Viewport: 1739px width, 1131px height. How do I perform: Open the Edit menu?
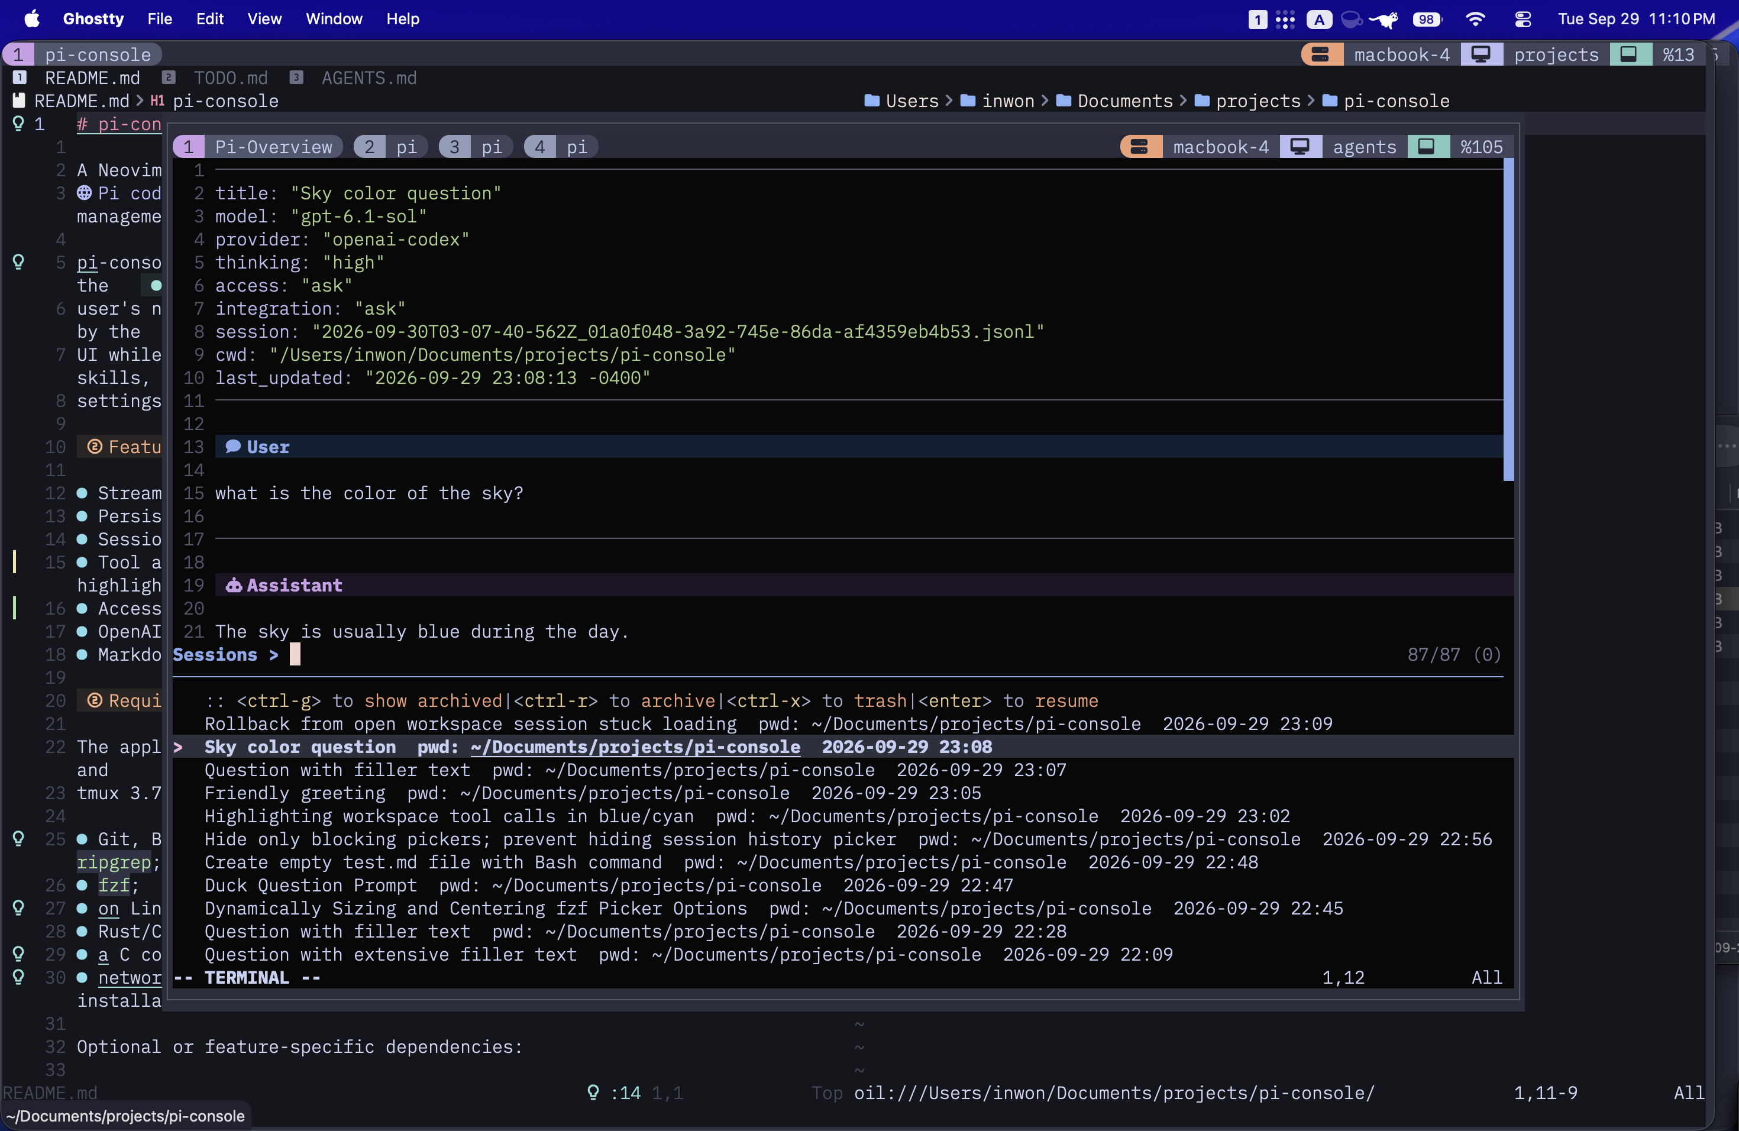click(x=210, y=19)
